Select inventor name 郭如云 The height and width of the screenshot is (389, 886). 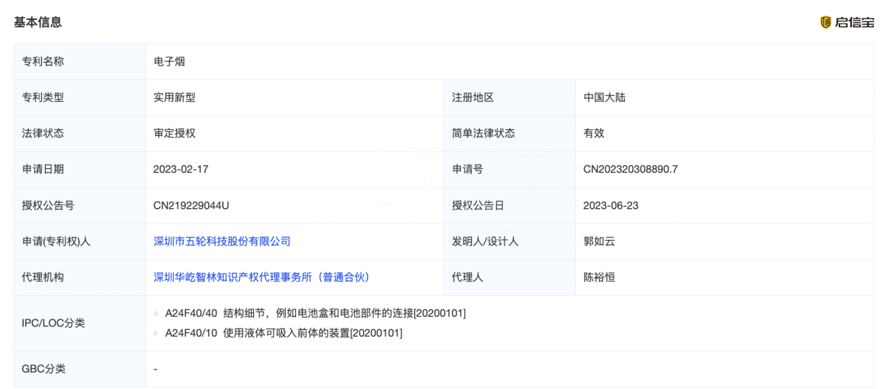pyautogui.click(x=599, y=241)
